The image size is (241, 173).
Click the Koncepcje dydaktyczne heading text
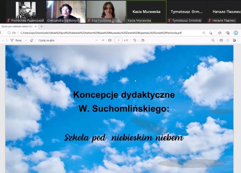pos(124,95)
